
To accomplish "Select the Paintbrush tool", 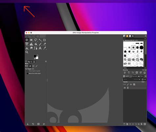I will 40,44.
